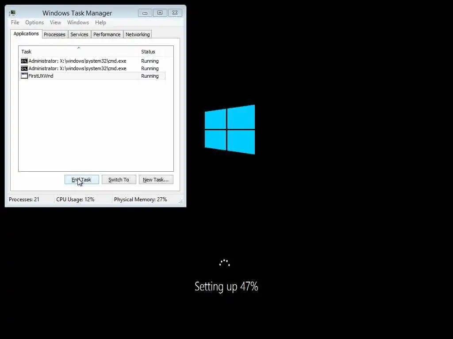Click Processes: 21 in status bar
The width and height of the screenshot is (453, 339).
click(x=24, y=200)
